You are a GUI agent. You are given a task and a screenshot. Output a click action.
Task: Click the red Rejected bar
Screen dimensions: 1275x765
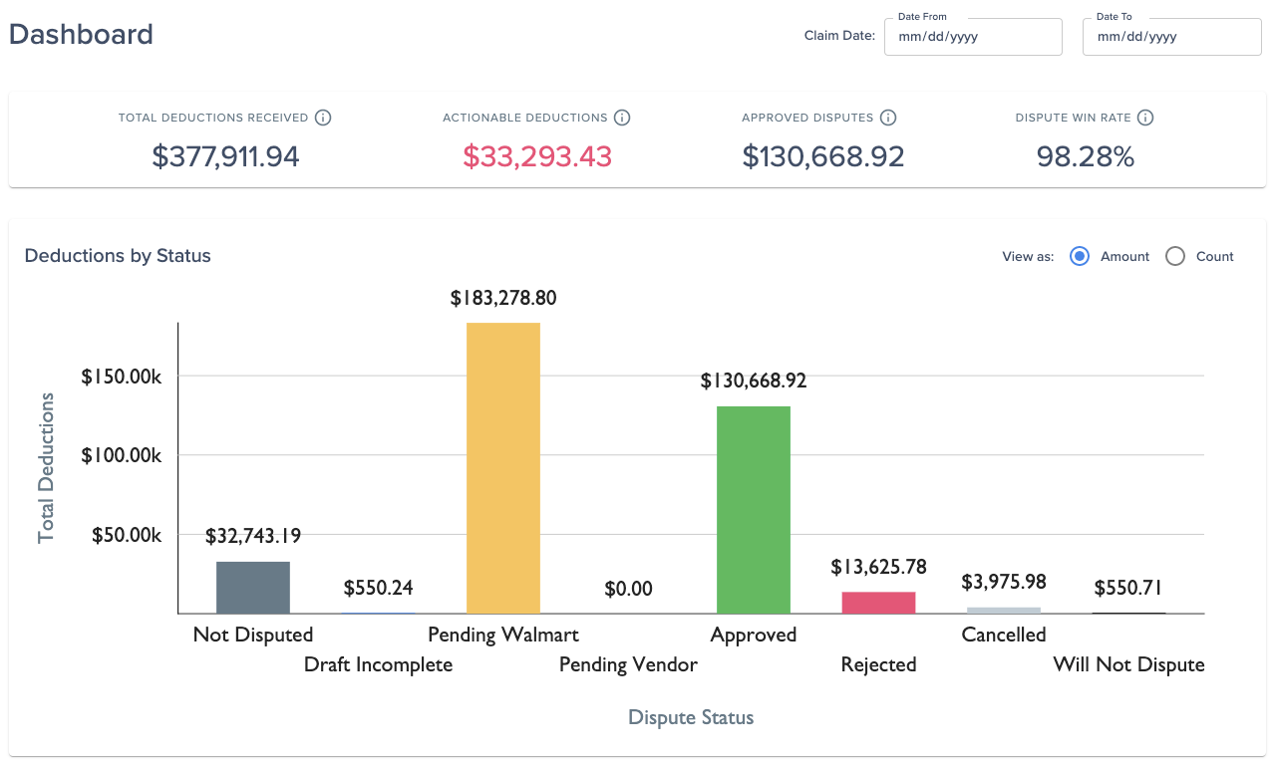(x=878, y=603)
